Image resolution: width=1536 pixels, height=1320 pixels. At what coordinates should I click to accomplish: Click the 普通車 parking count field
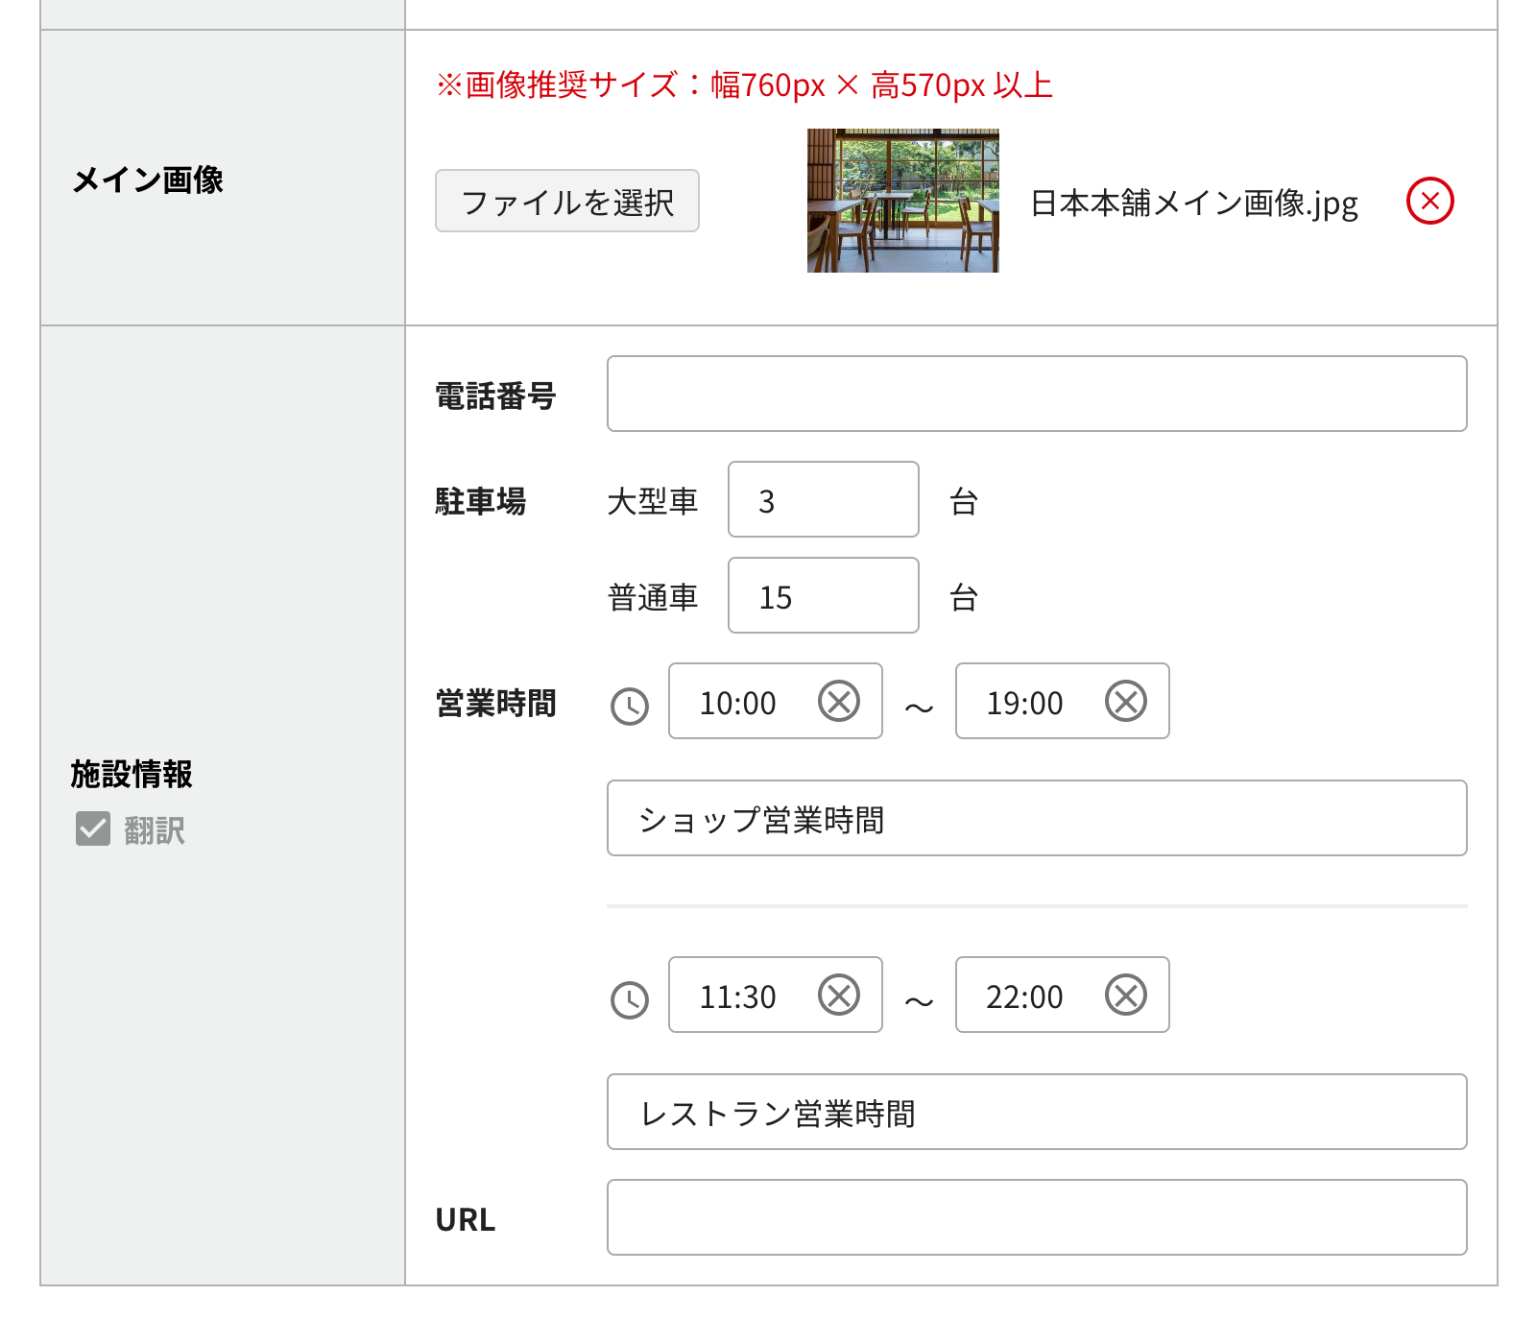click(x=823, y=595)
